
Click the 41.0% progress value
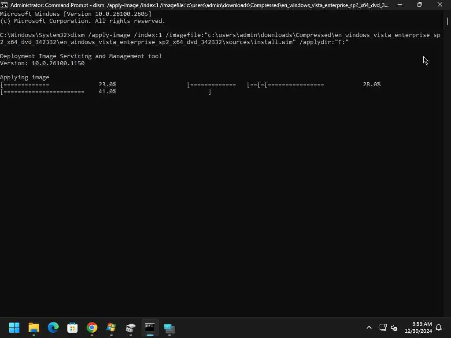point(107,92)
